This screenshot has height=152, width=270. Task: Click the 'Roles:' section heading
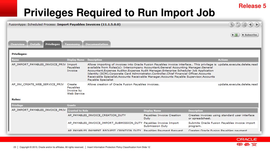click(16, 99)
